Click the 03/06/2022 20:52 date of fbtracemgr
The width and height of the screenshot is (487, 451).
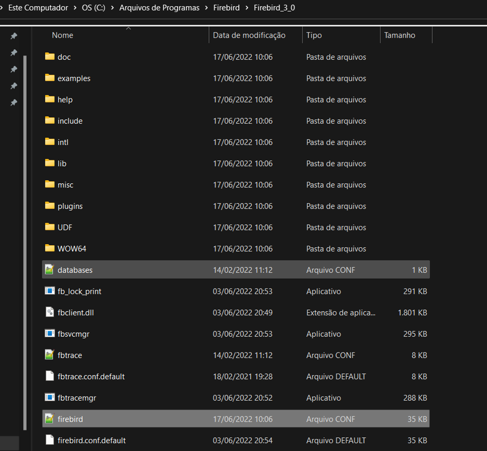click(x=242, y=398)
